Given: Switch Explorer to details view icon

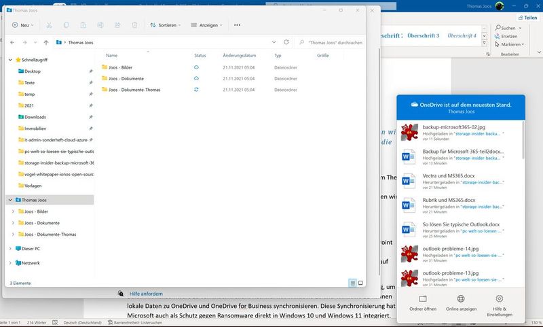Looking at the screenshot, I should coord(352,283).
